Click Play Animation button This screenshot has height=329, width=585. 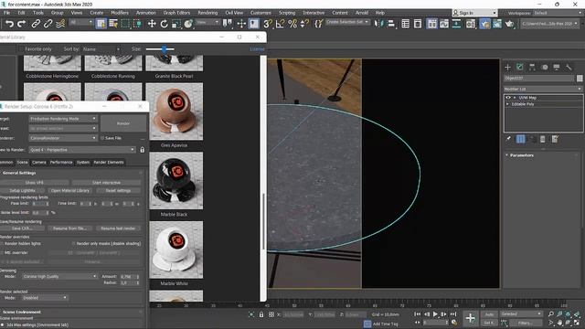coord(435,314)
